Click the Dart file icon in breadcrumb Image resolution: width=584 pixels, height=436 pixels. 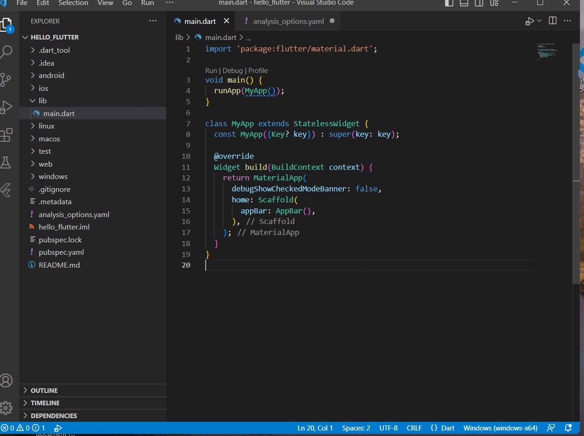[x=198, y=38]
